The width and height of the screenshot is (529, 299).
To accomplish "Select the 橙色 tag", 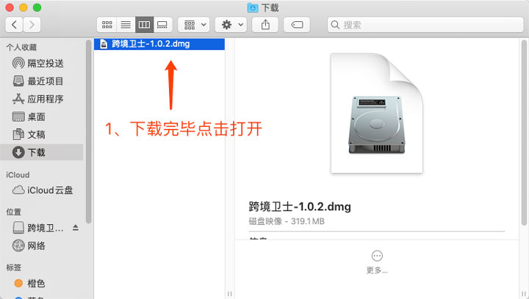I will [x=42, y=284].
